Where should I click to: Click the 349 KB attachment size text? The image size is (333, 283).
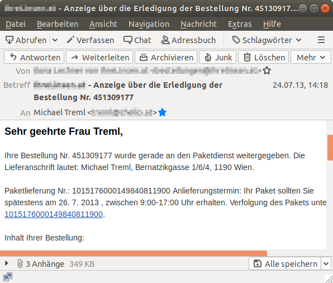click(x=82, y=264)
